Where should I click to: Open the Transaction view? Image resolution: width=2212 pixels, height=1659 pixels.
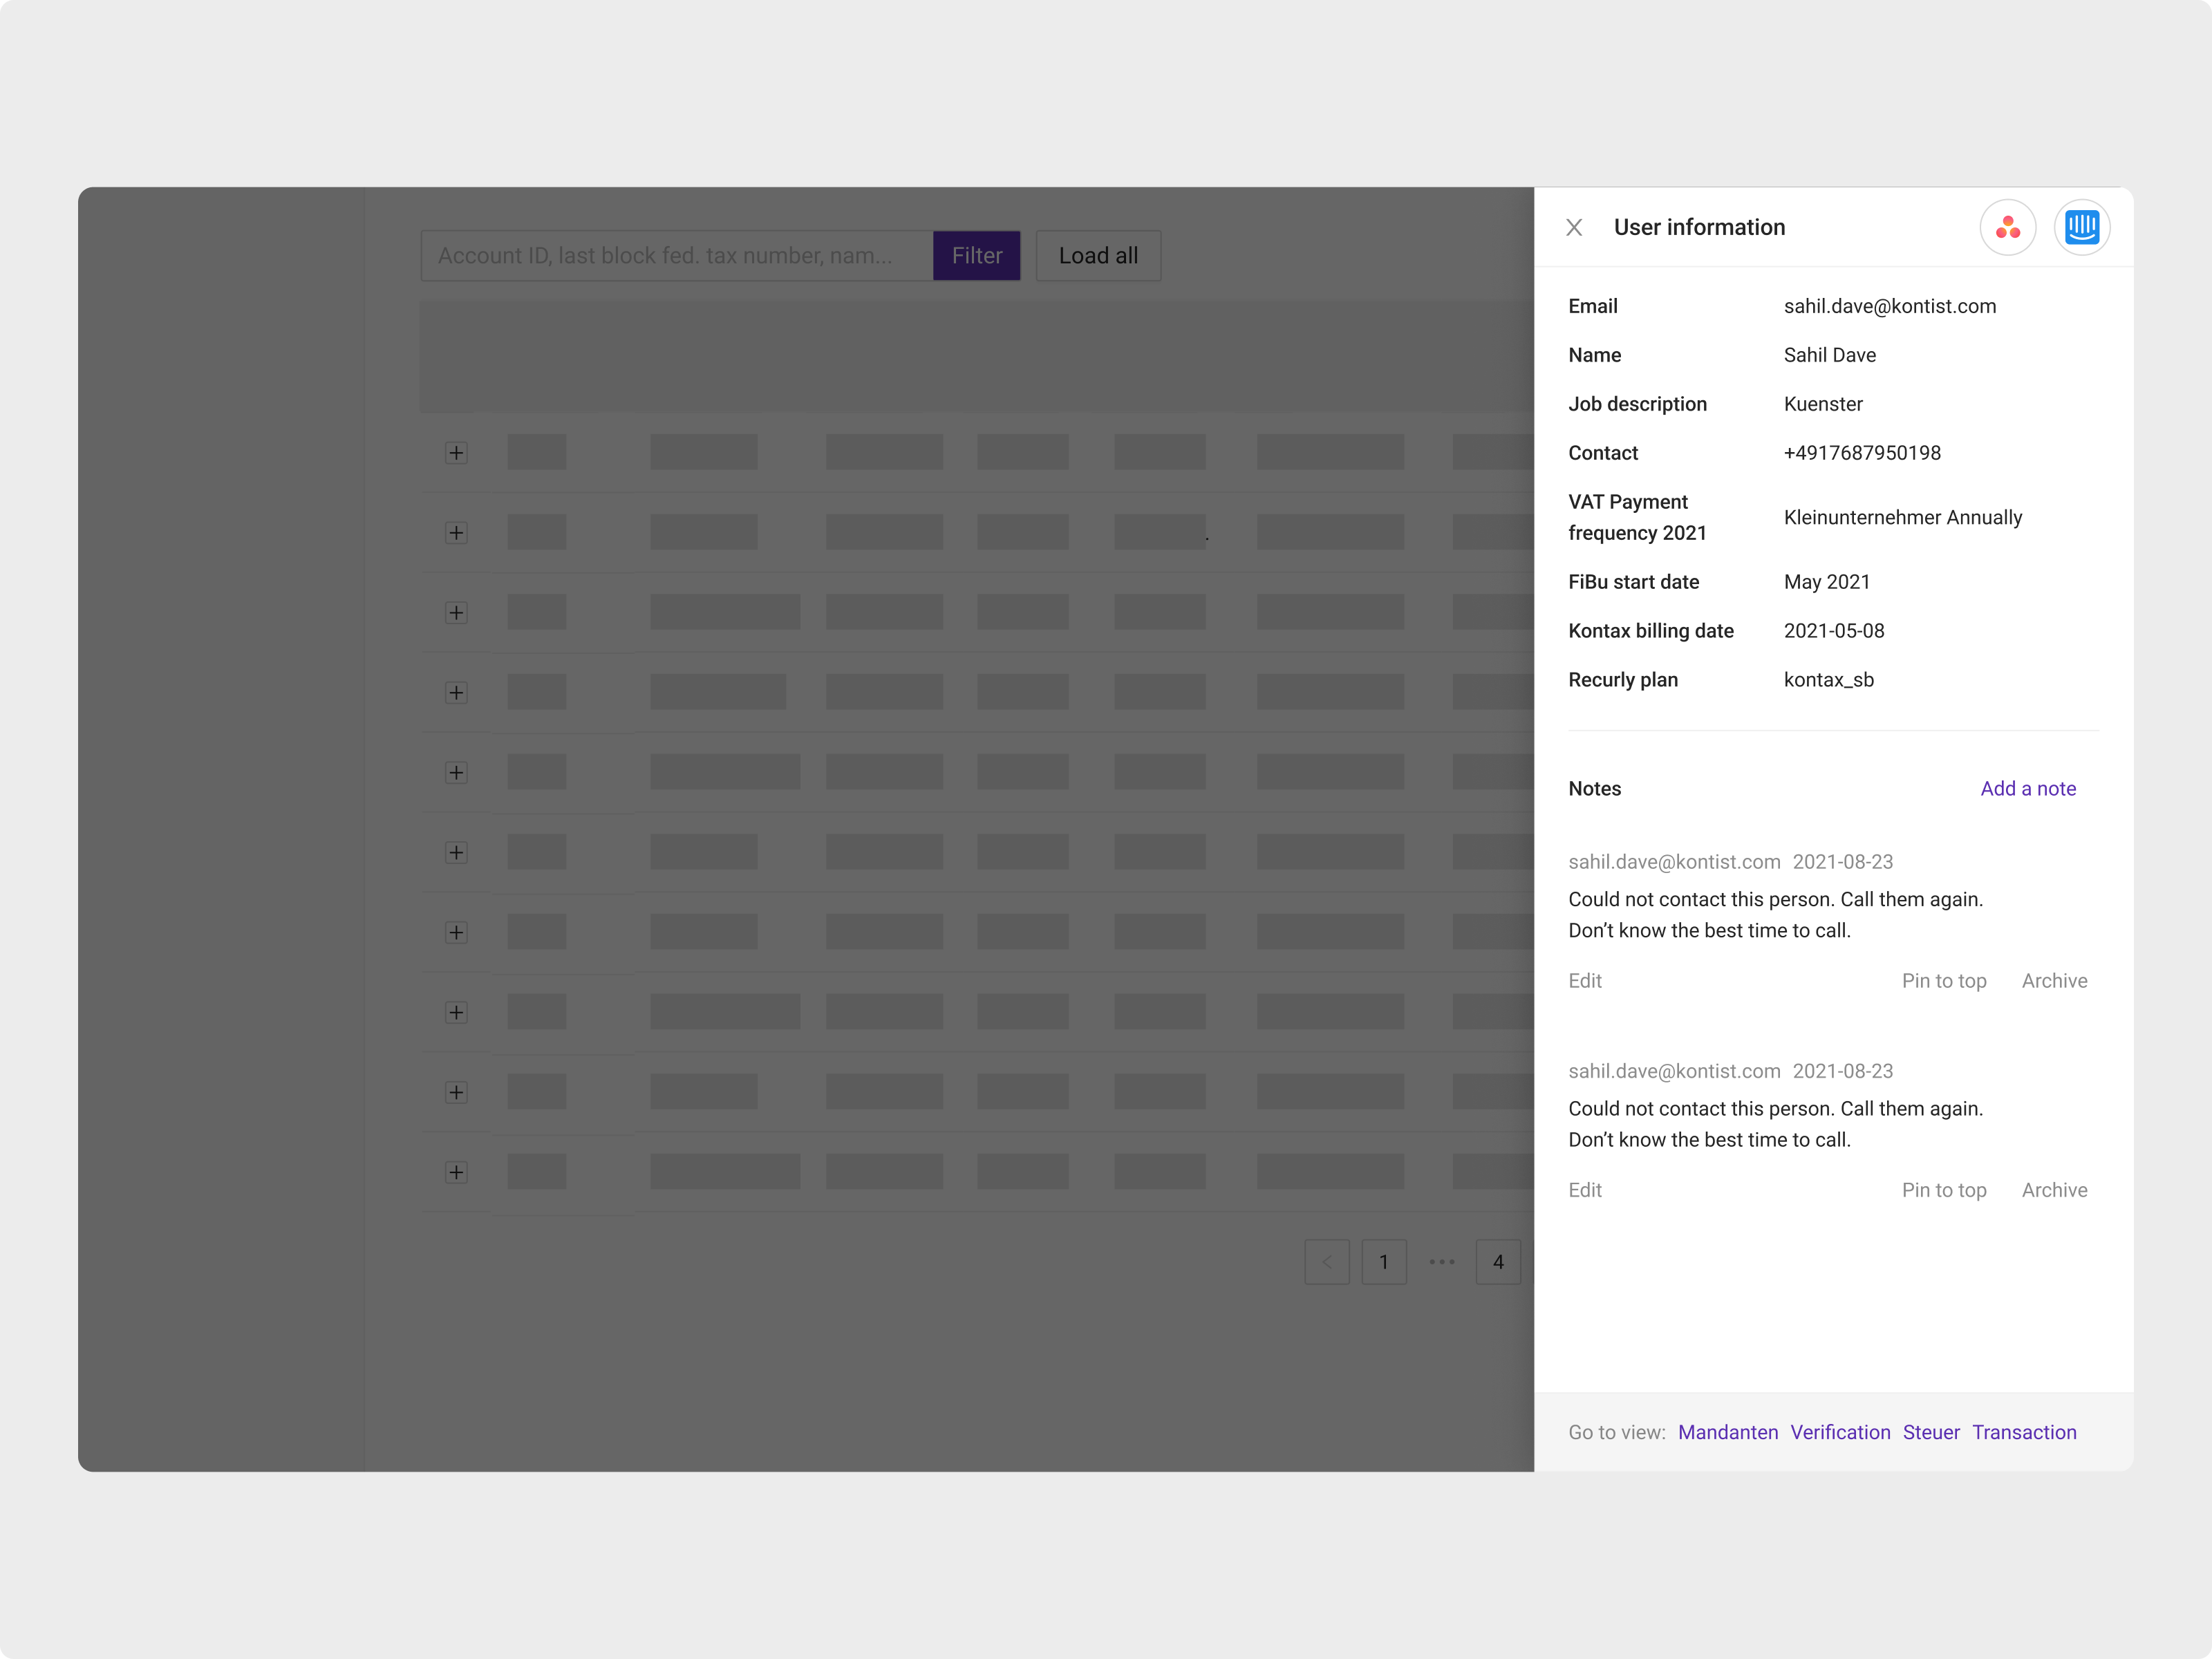[2024, 1432]
